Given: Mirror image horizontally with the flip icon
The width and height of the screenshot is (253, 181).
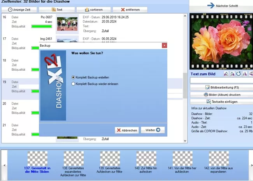Looking at the screenshot, I should click(244, 74).
